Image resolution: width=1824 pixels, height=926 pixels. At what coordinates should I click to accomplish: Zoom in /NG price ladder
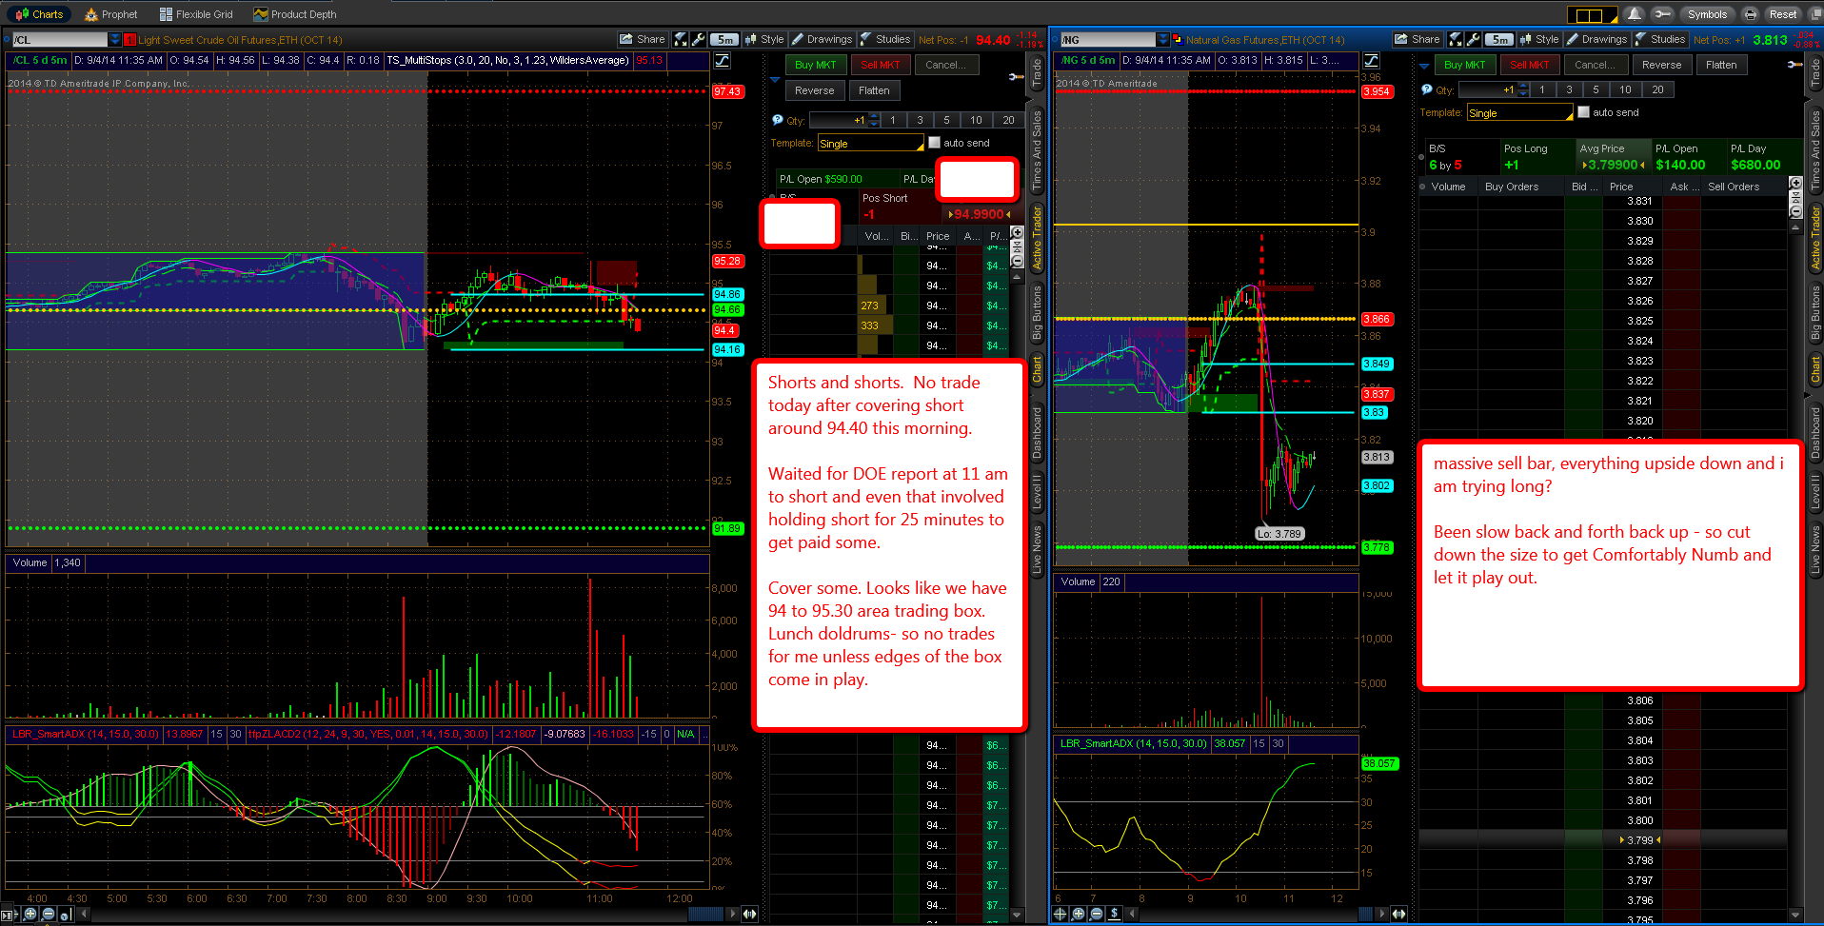(1795, 183)
